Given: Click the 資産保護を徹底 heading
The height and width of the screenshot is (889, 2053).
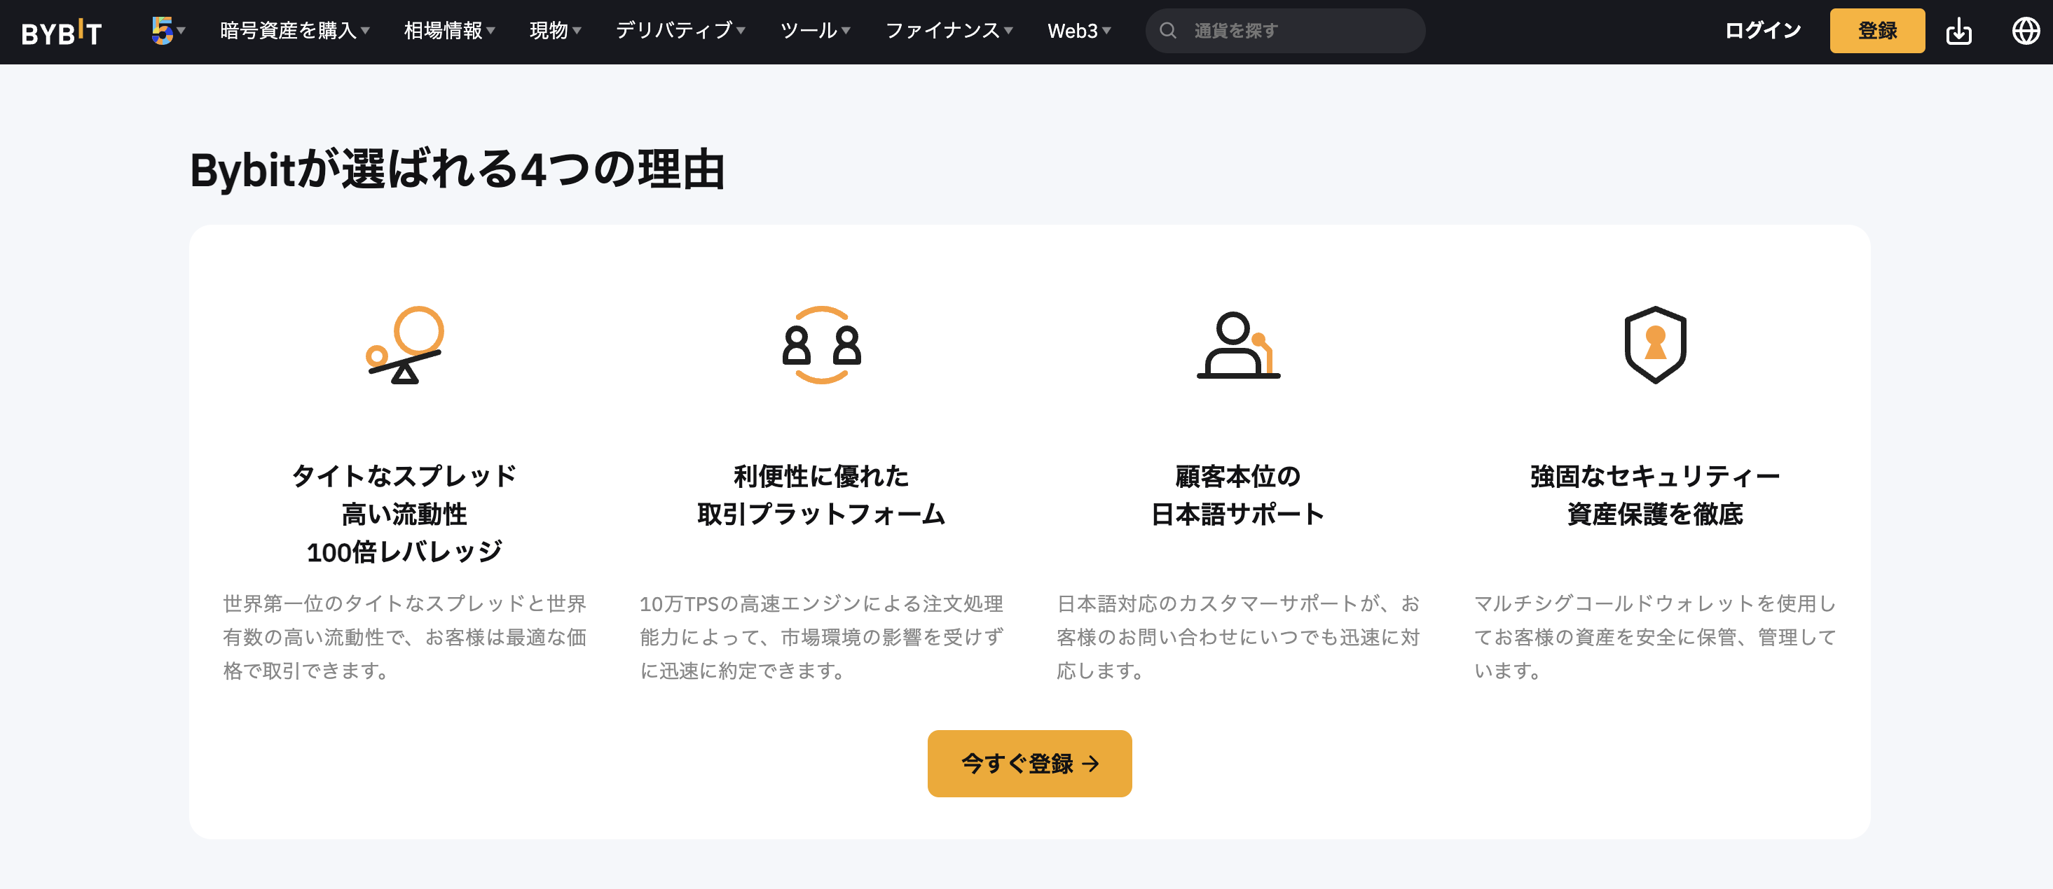Looking at the screenshot, I should (1655, 514).
